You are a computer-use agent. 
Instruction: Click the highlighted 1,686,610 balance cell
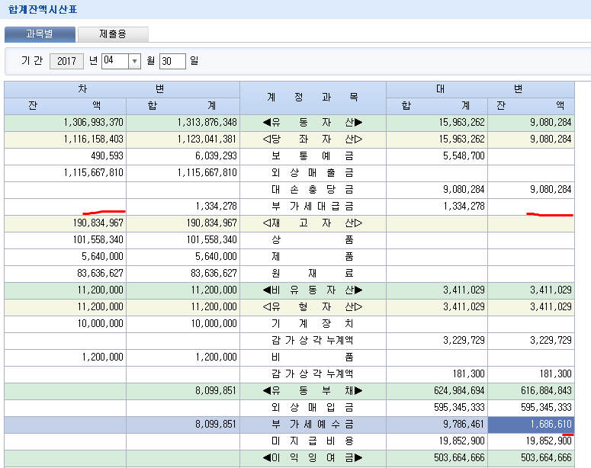[531, 425]
